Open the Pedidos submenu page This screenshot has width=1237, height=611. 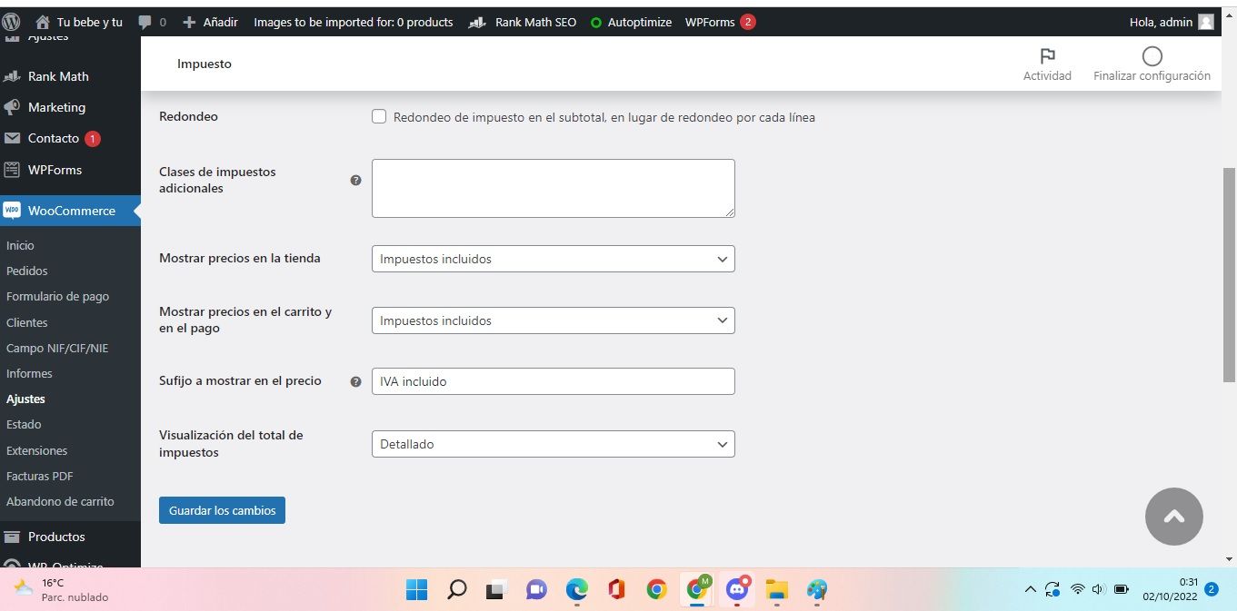tap(27, 271)
